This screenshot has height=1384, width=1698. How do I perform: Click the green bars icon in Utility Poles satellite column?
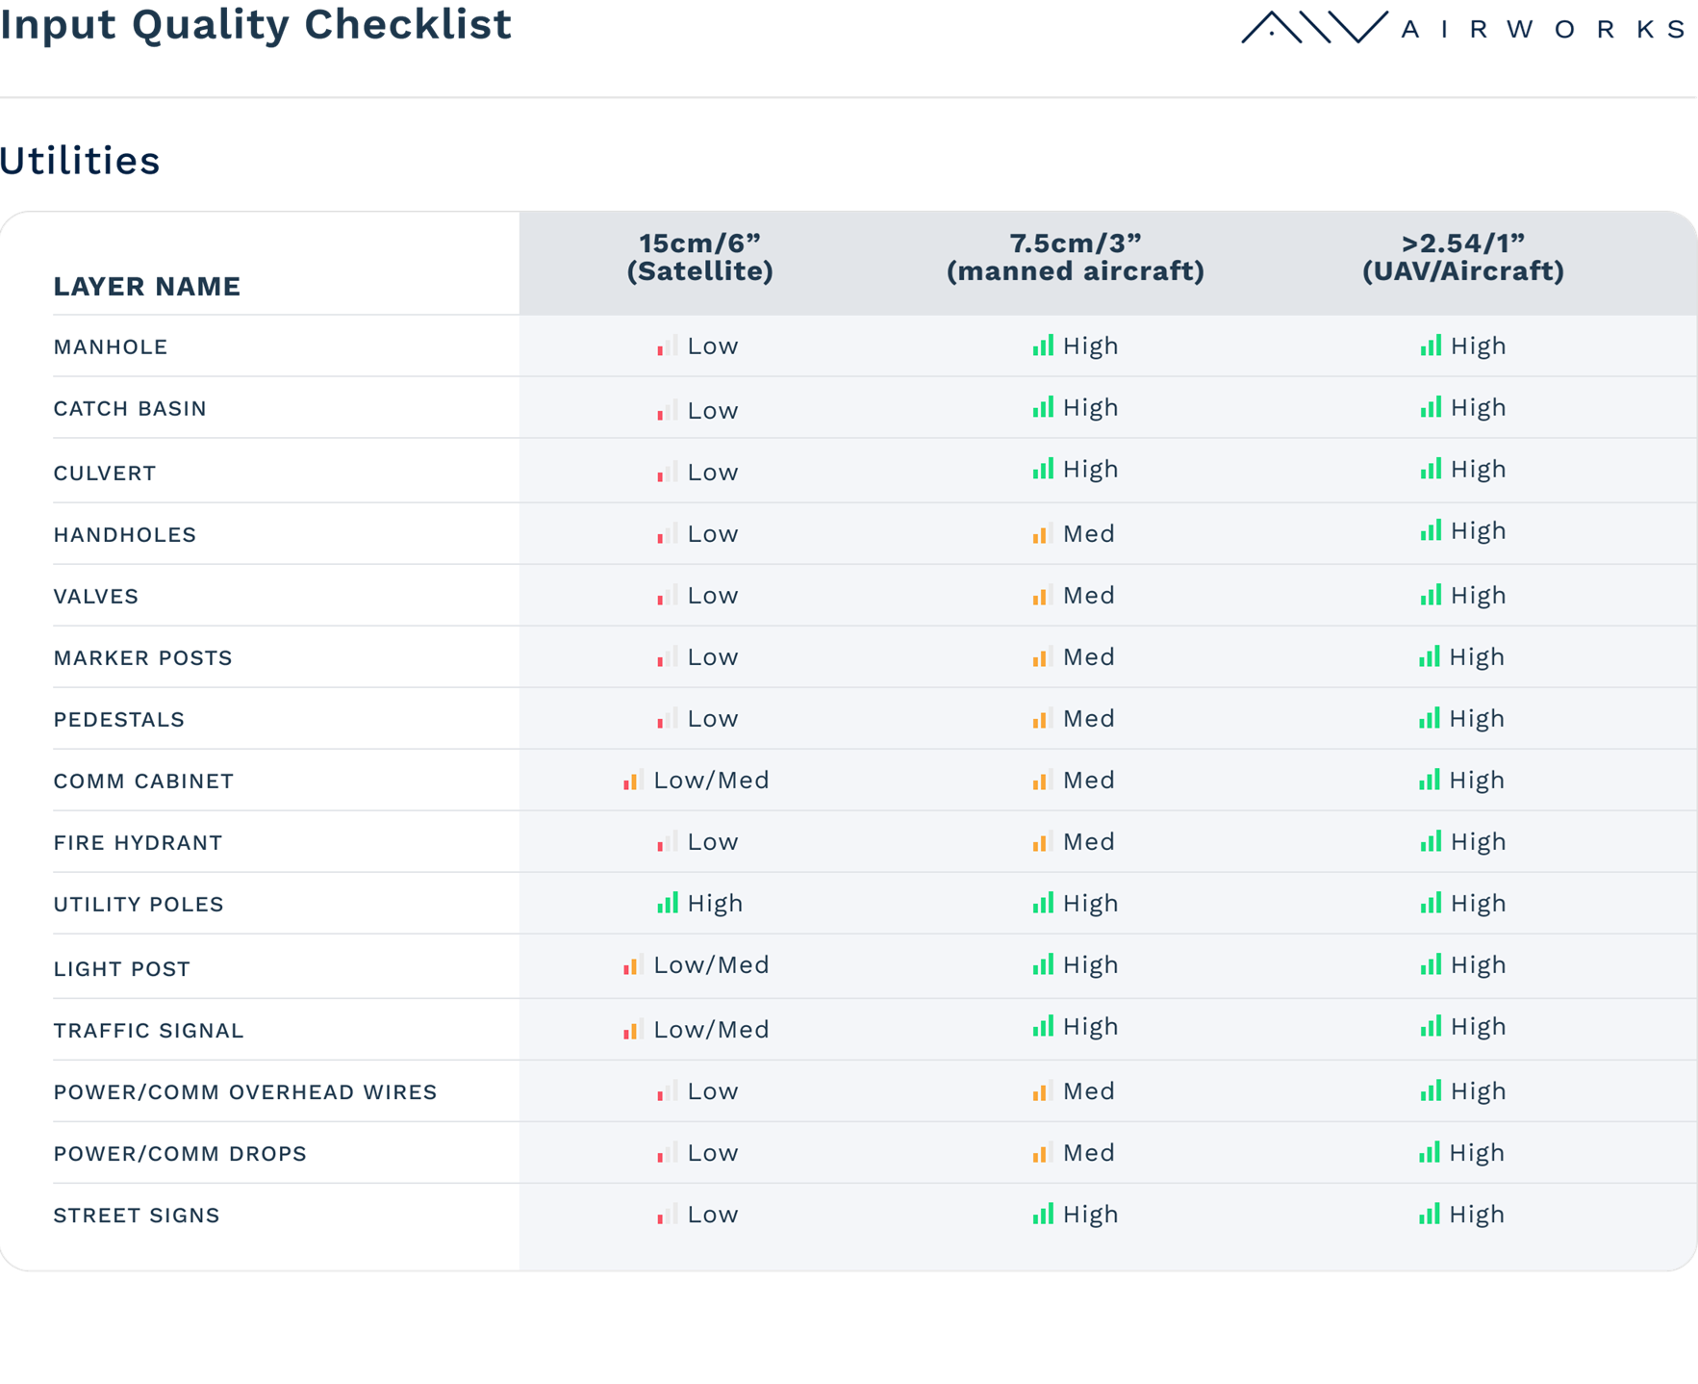tap(667, 903)
